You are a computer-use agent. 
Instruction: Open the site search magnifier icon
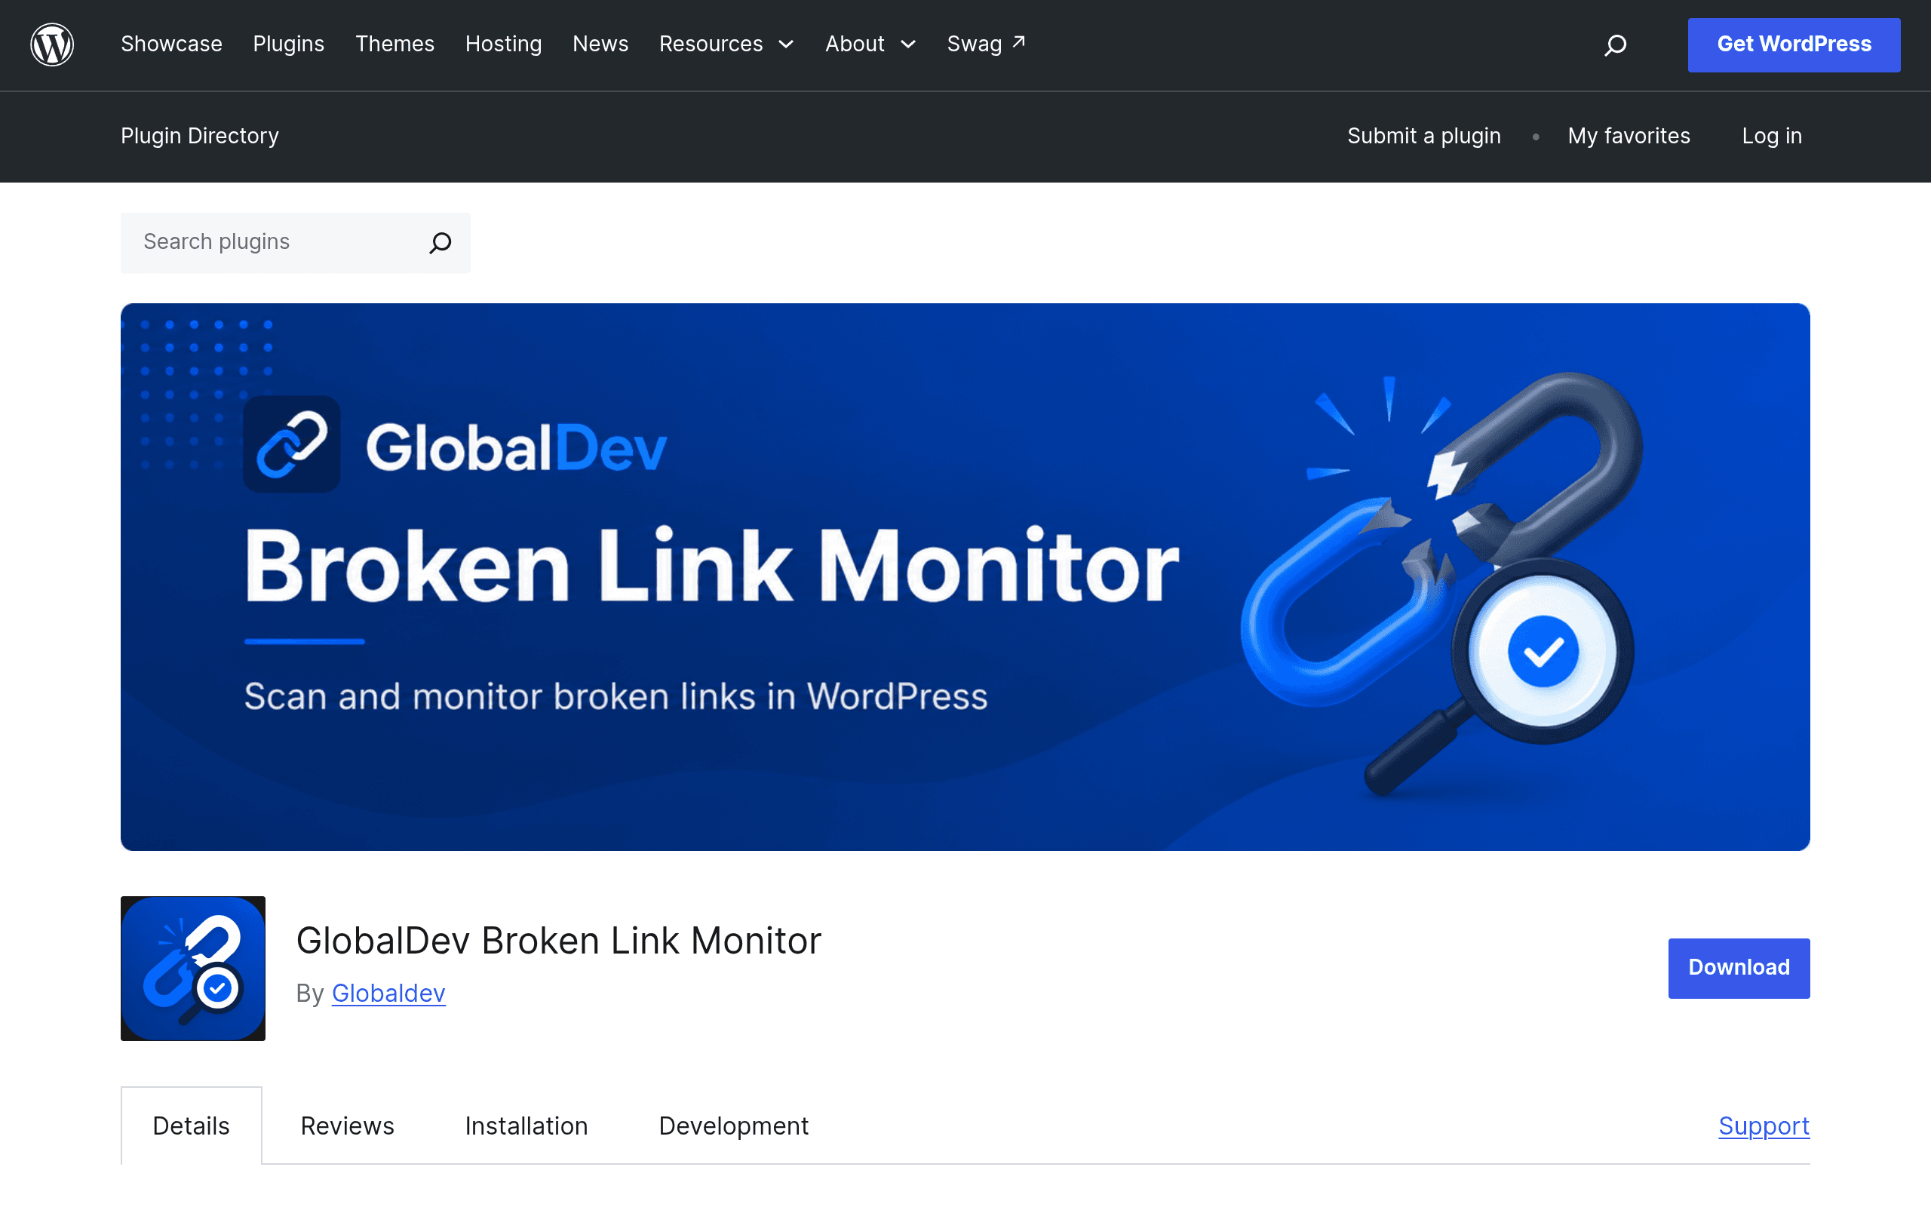(x=1615, y=45)
